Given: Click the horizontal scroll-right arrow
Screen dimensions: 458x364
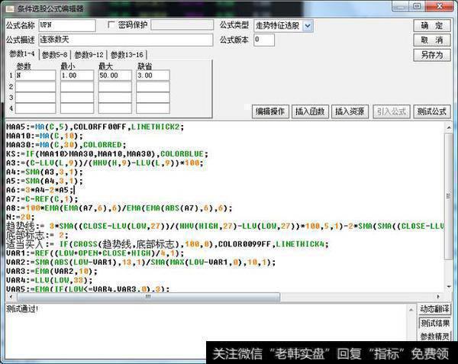Looking at the screenshot, I should click(438, 297).
